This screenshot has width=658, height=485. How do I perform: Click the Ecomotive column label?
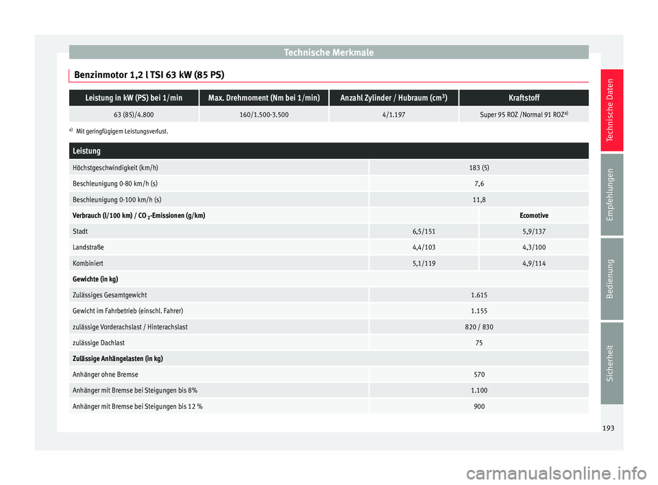point(534,216)
